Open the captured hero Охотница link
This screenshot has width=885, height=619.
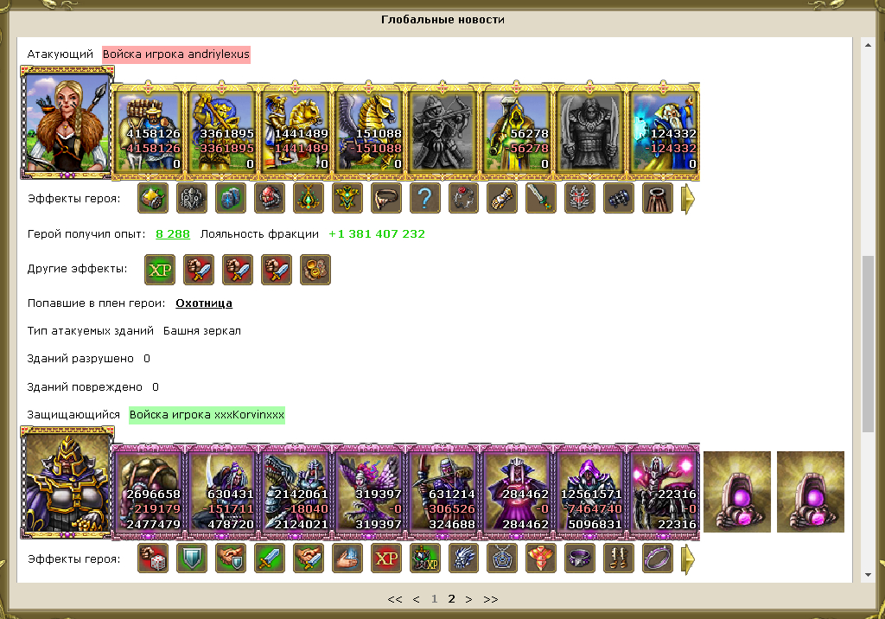[x=204, y=303]
